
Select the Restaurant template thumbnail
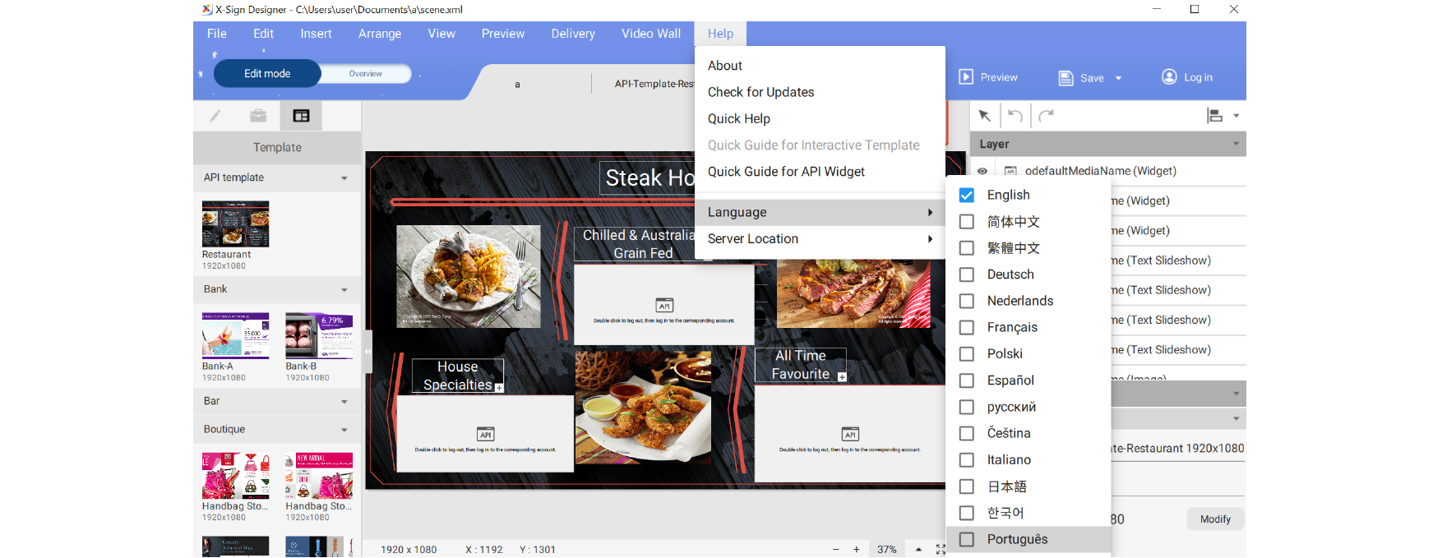pos(235,224)
